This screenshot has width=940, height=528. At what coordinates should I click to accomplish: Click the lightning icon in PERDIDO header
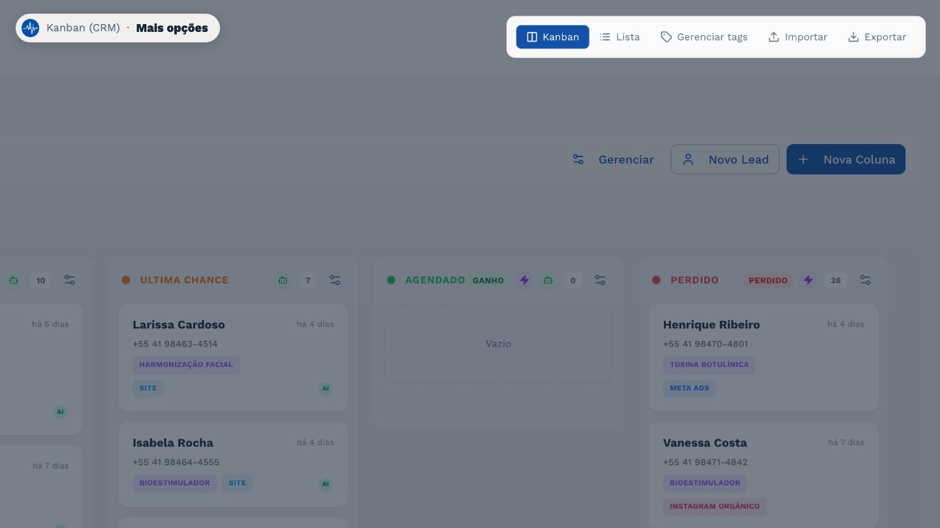pyautogui.click(x=808, y=280)
